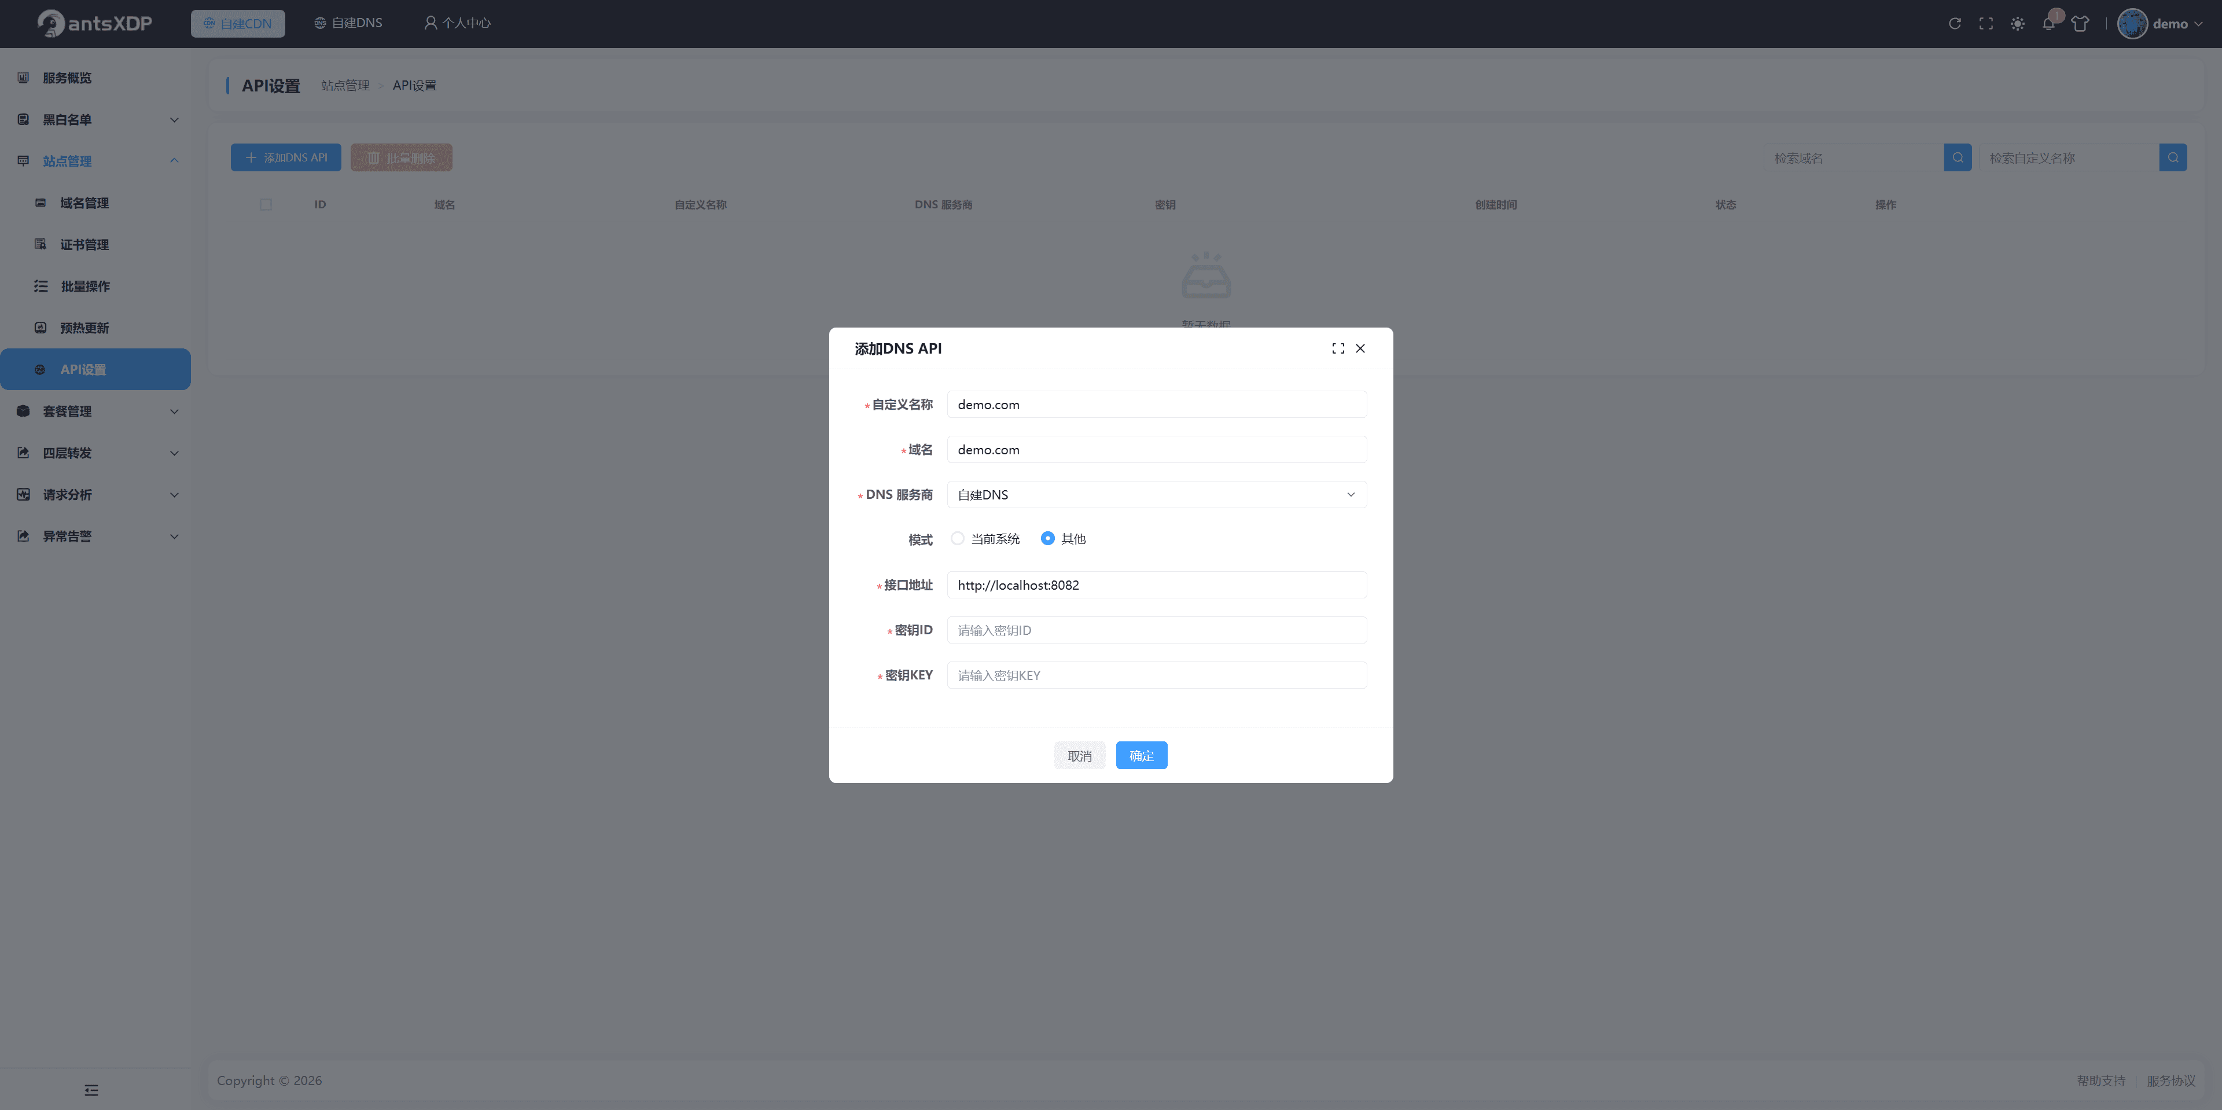
Task: Expand the 四层转发 sidebar group
Action: pos(95,453)
